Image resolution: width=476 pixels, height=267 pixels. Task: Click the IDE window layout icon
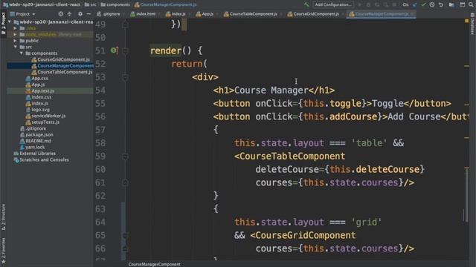pyautogui.click(x=462, y=4)
